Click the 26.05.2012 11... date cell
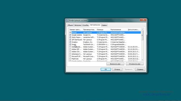The height and width of the screenshot is (101, 181). (133, 56)
